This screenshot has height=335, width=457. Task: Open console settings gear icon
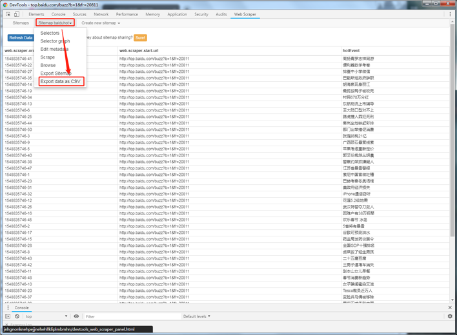coord(450,316)
